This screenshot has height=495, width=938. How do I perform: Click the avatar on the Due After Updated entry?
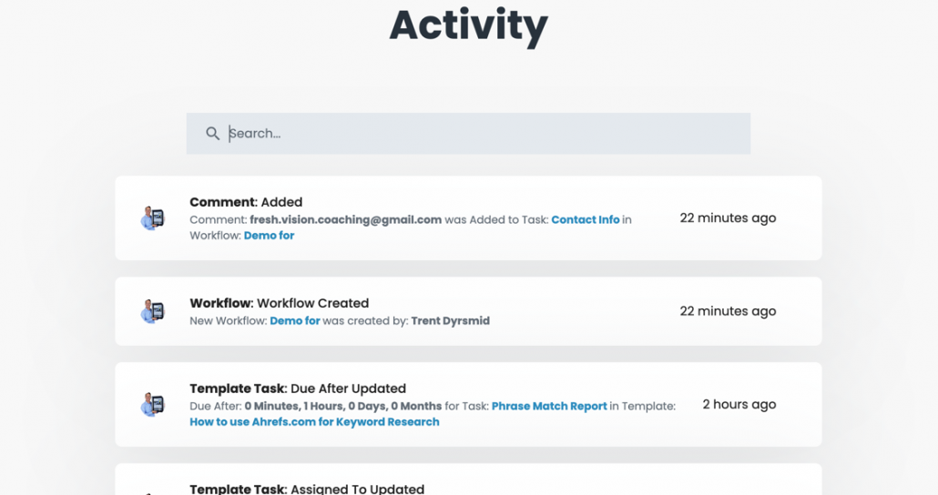pos(153,405)
